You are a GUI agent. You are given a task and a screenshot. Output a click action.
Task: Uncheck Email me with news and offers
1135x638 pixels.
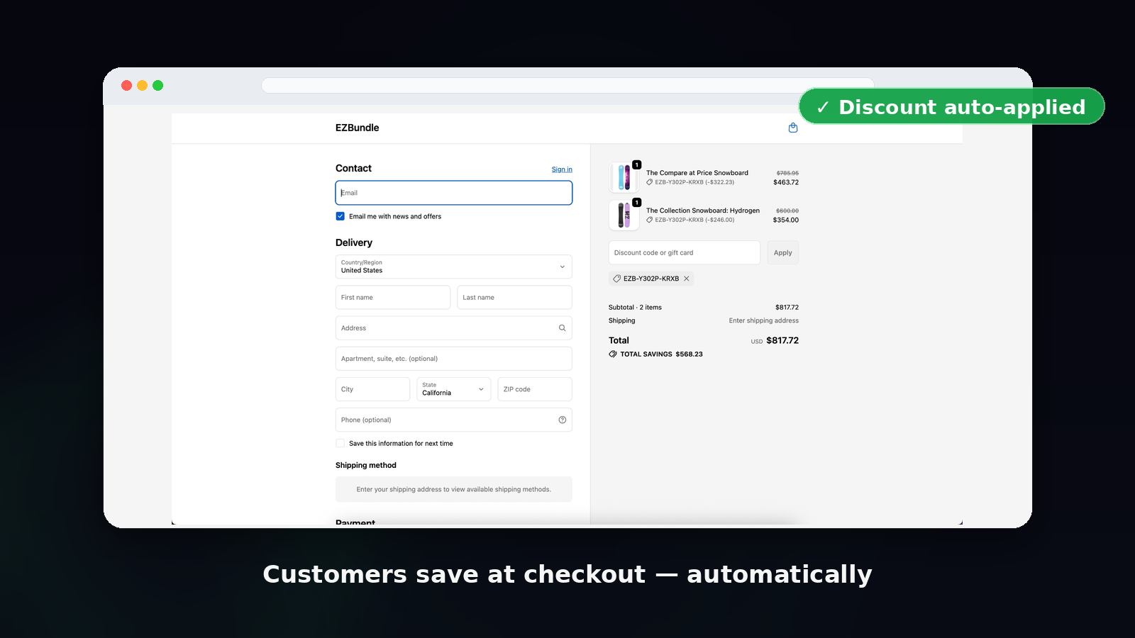(340, 216)
